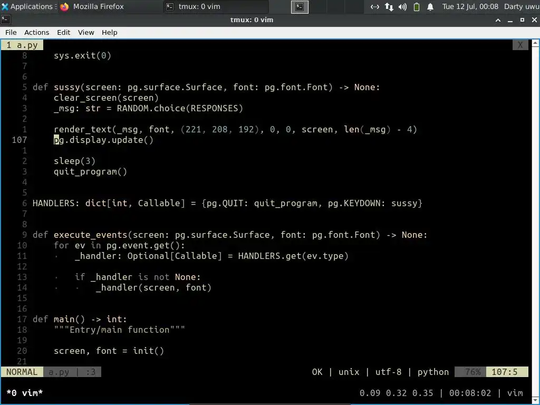Switch to the Mozilla Firefox taskbar window
The width and height of the screenshot is (540, 405).
click(92, 6)
